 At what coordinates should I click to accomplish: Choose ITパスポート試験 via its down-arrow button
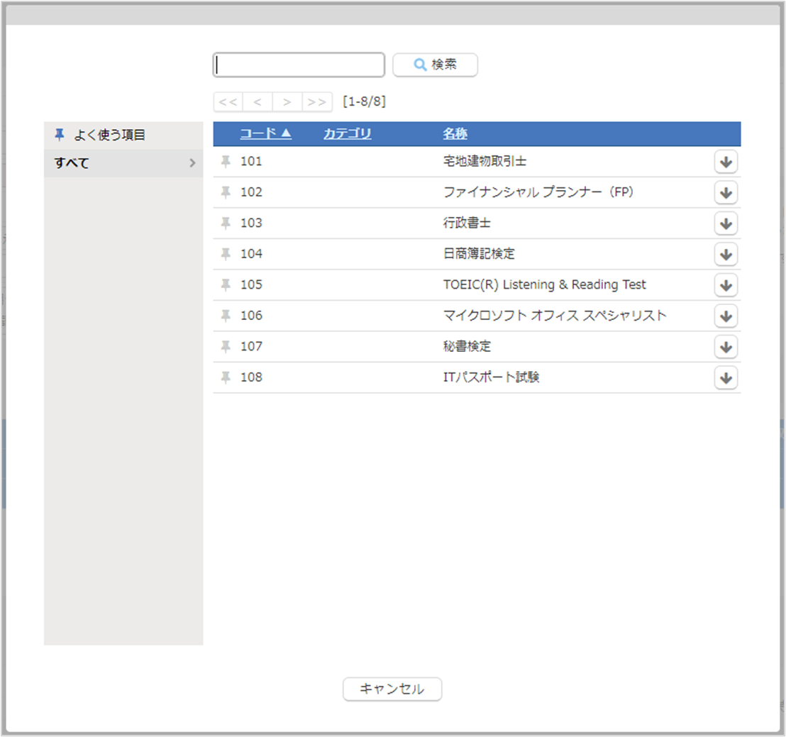tap(725, 377)
